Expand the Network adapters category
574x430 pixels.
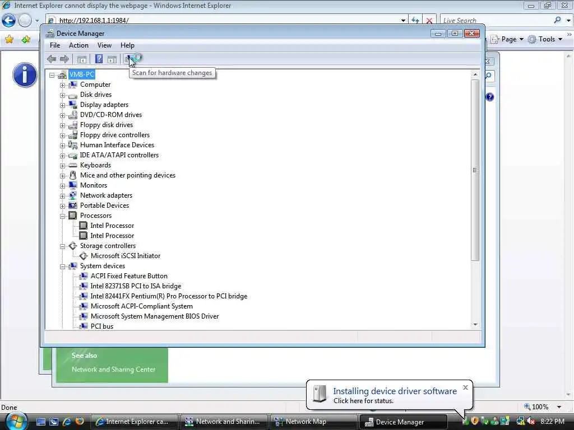(x=63, y=196)
